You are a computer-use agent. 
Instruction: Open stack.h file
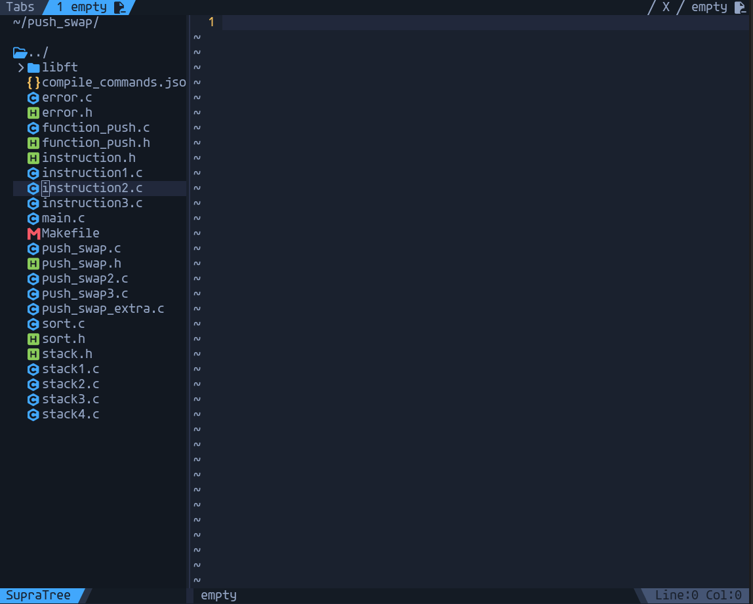click(67, 354)
